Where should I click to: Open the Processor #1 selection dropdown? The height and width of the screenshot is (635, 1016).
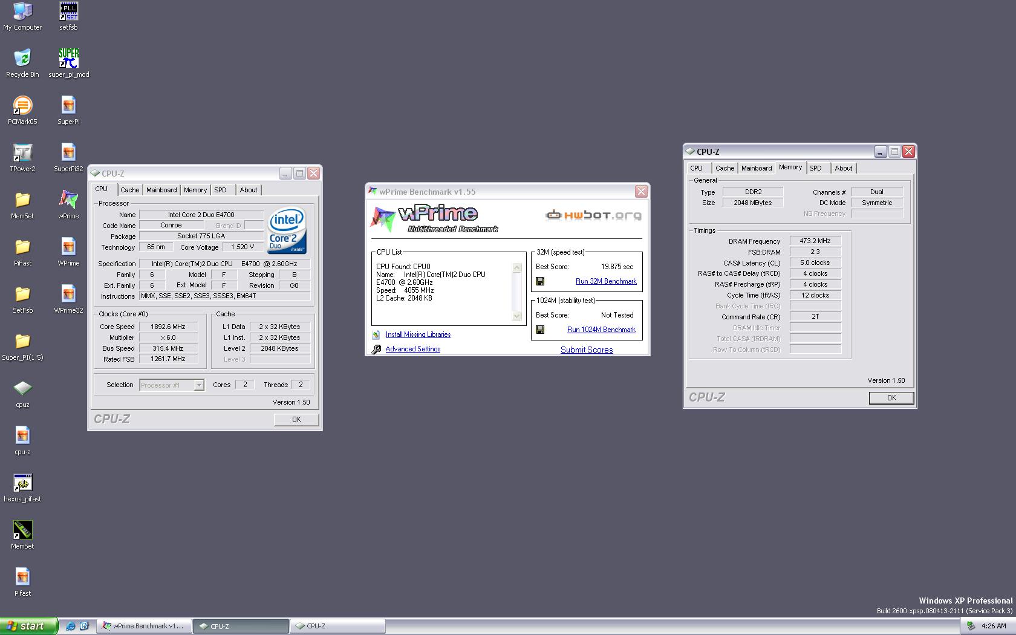point(172,385)
